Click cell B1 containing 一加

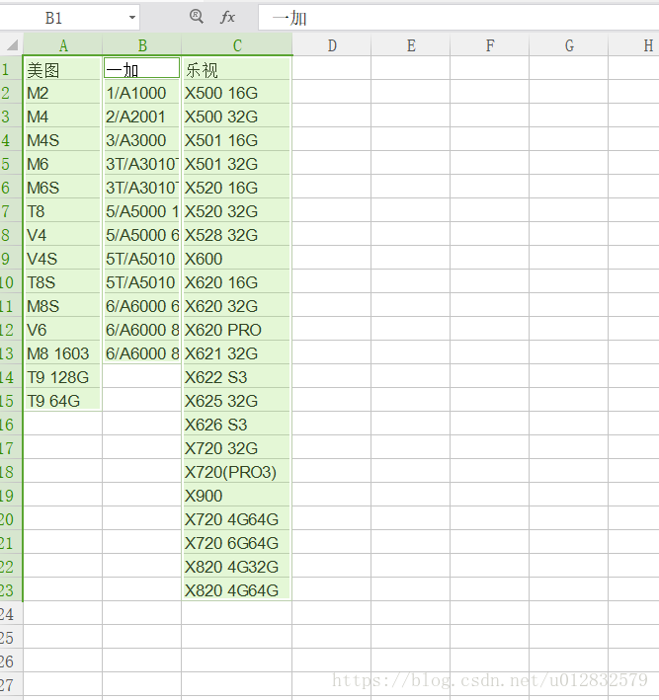pos(142,69)
